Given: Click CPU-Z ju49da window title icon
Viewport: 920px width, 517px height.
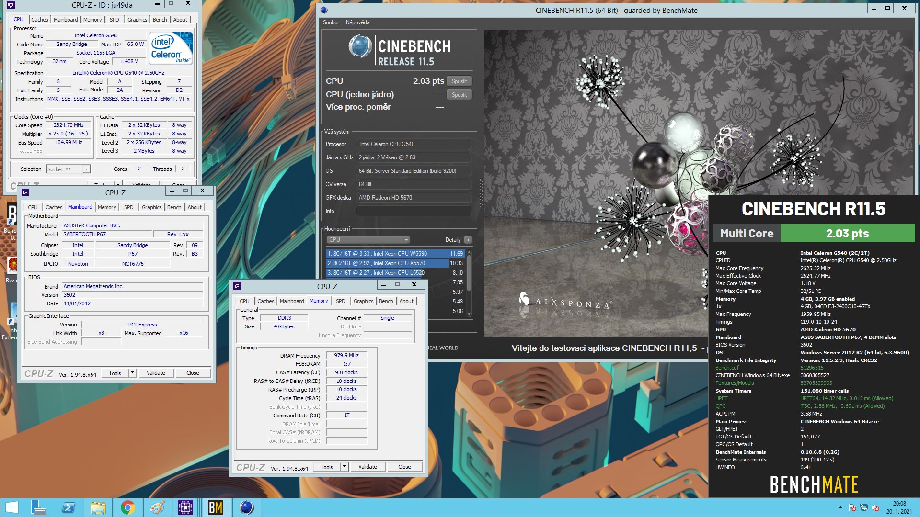Looking at the screenshot, I should pos(11,5).
